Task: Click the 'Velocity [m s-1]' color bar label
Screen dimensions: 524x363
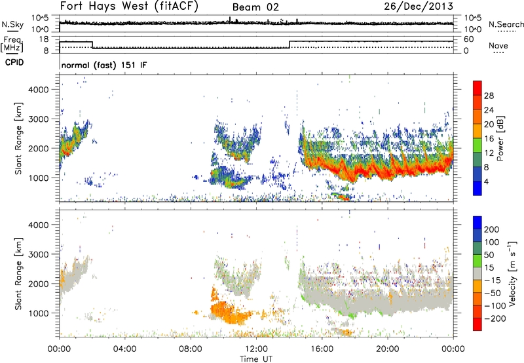Action: pyautogui.click(x=512, y=273)
